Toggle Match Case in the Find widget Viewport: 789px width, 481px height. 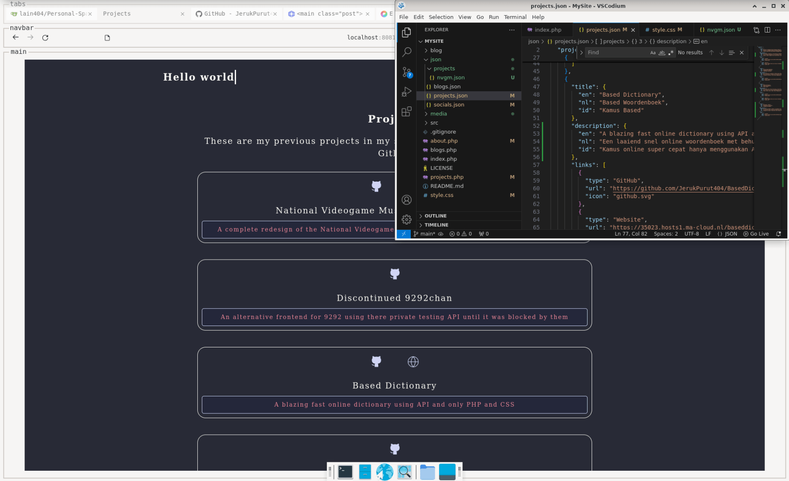653,53
